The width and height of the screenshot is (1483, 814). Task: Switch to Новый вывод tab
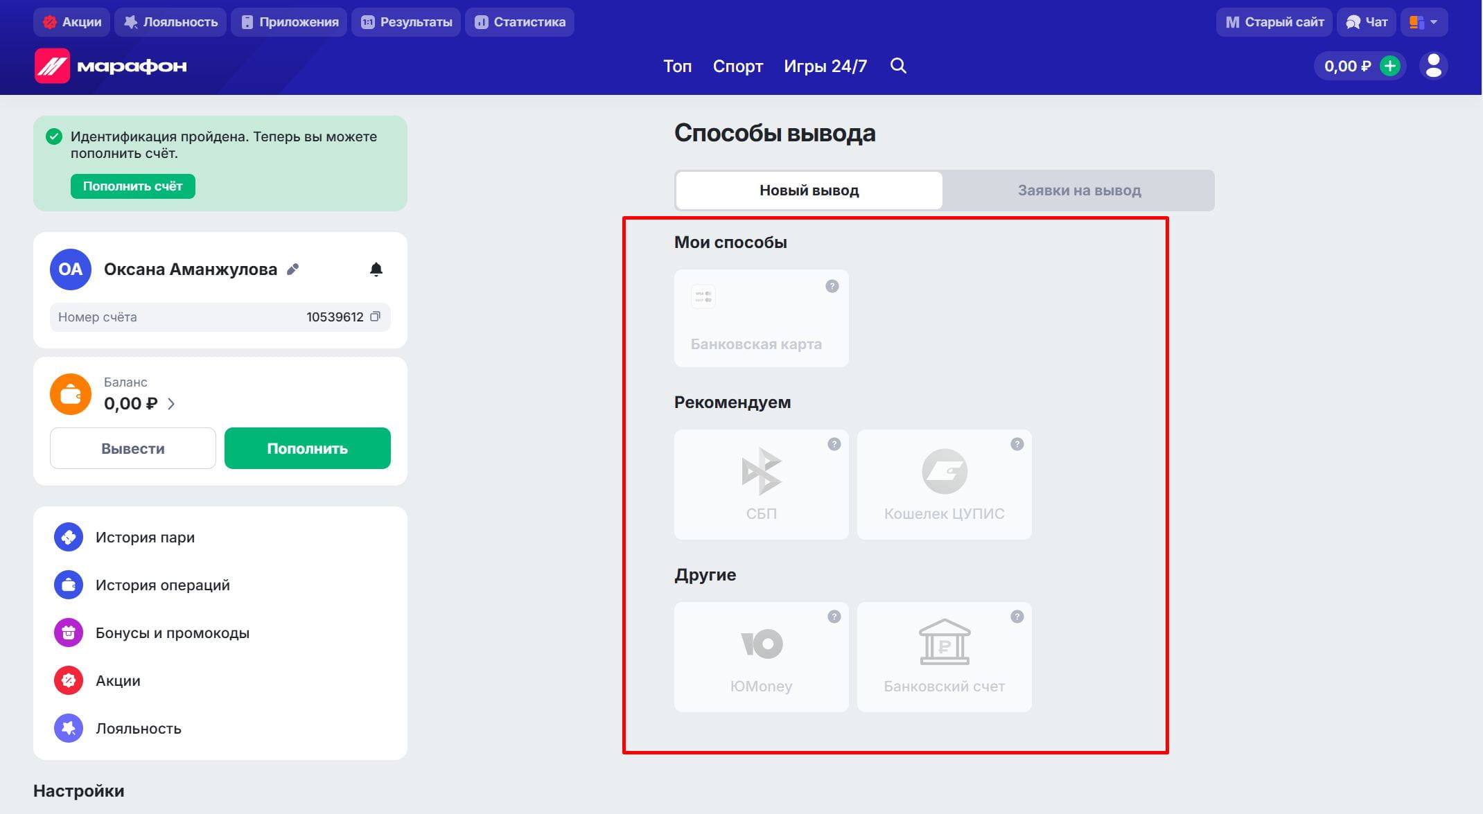pos(809,191)
